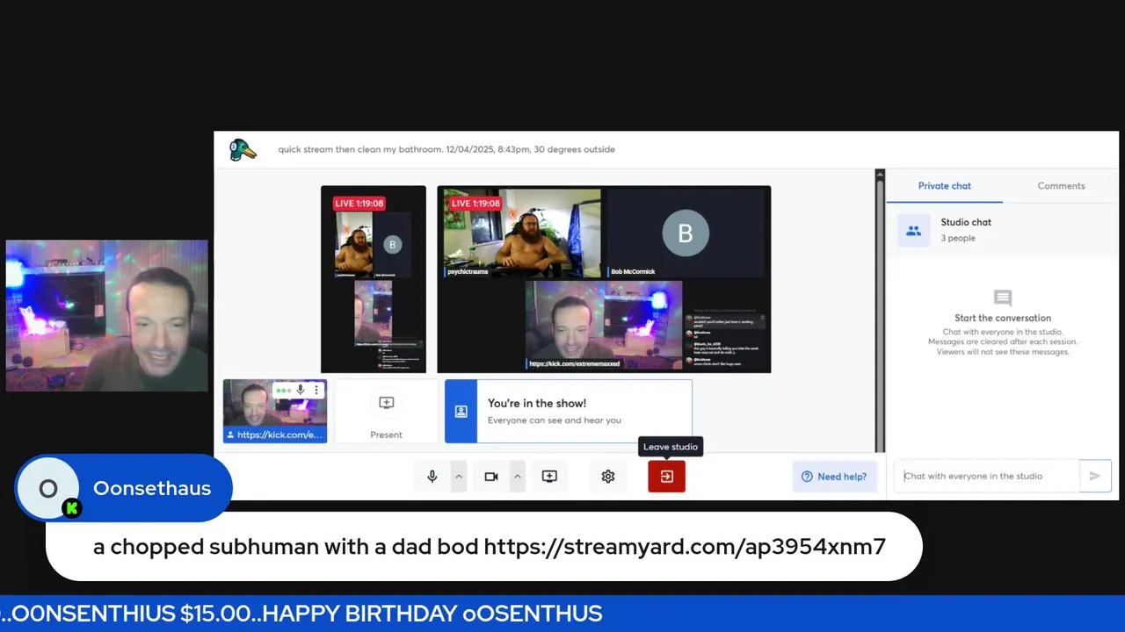
Task: Switch to the Comments tab
Action: (x=1061, y=186)
